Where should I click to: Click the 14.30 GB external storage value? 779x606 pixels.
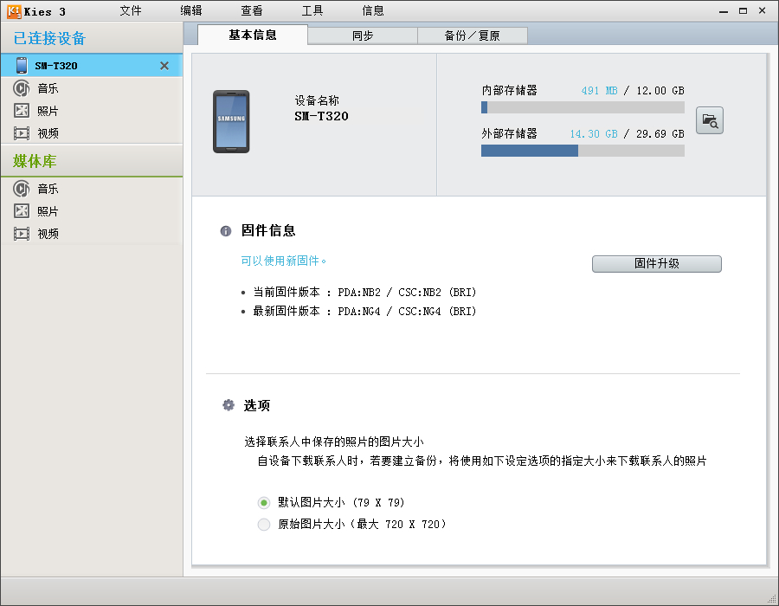(594, 133)
